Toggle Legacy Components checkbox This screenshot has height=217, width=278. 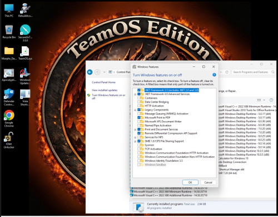click(x=139, y=110)
